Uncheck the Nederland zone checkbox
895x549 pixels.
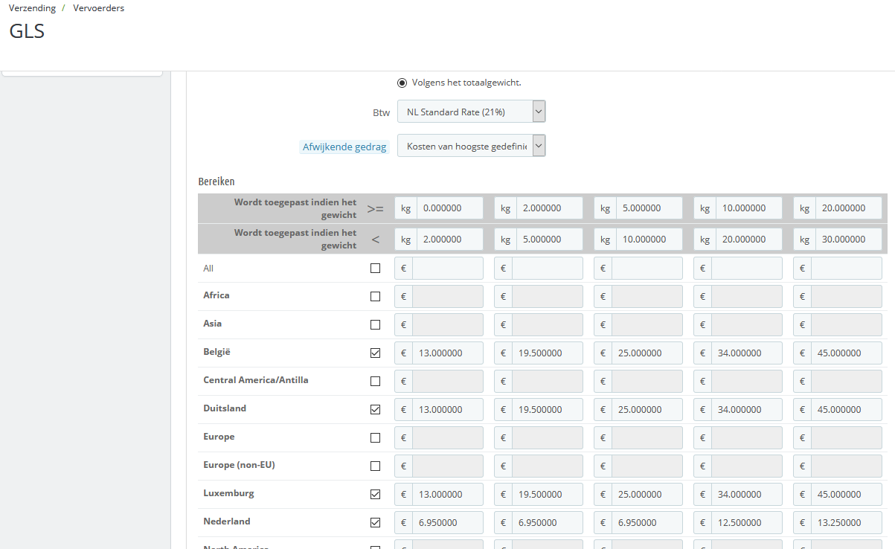point(375,523)
